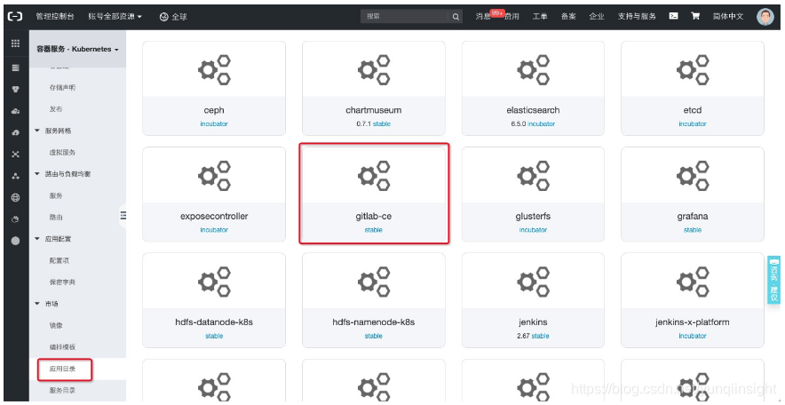Screen dimensions: 785x405
Task: Click the gear icon on the jenkins-x-platform card
Action: [693, 282]
